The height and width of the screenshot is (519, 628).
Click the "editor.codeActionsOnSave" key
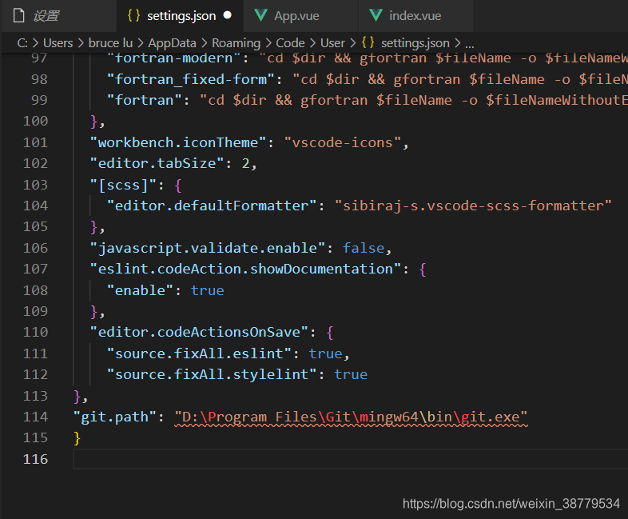(x=199, y=332)
